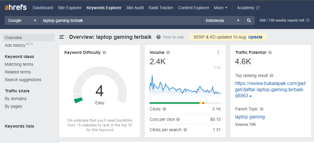Screen dimensions: 314x143
Task: Expand the More menu in navigation
Action: 221,8
